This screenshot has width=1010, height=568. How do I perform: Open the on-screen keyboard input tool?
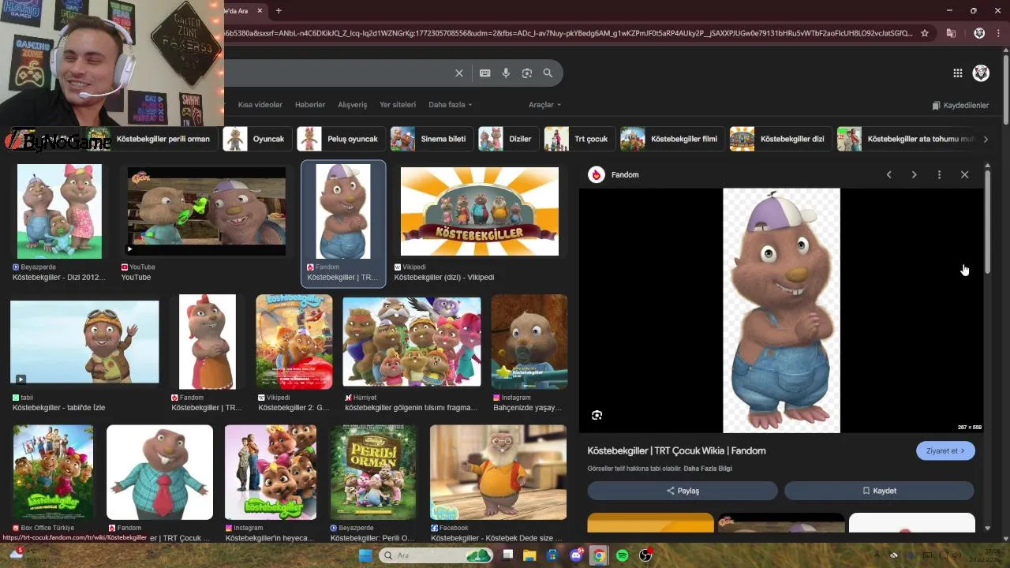tap(484, 73)
